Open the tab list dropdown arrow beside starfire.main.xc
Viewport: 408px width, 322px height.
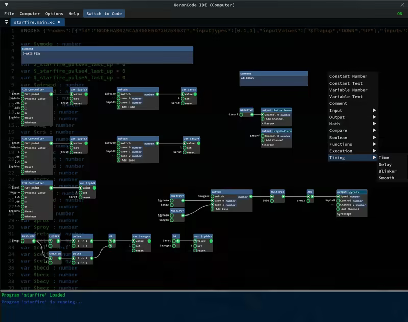[6, 22]
